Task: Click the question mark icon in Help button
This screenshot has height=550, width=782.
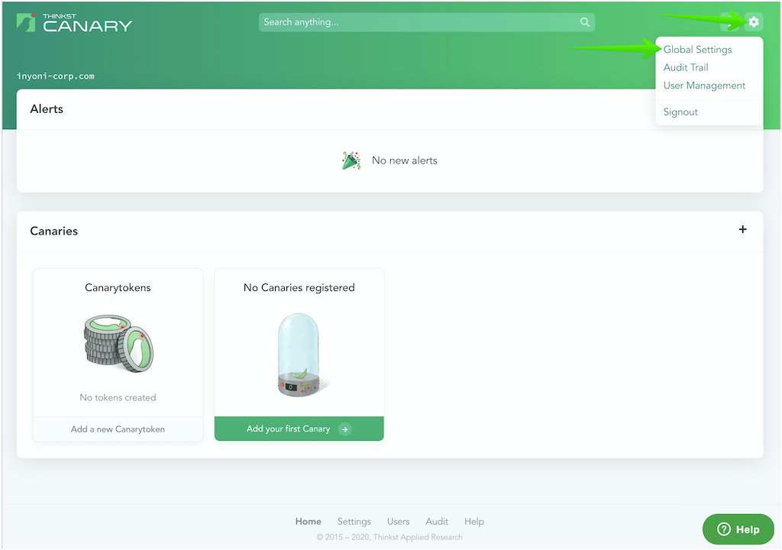Action: point(724,529)
